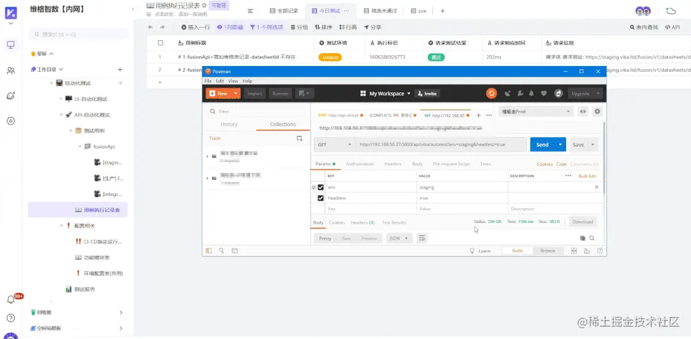The height and width of the screenshot is (339, 691).
Task: Switch to Browse mode in Postman
Action: pos(548,251)
